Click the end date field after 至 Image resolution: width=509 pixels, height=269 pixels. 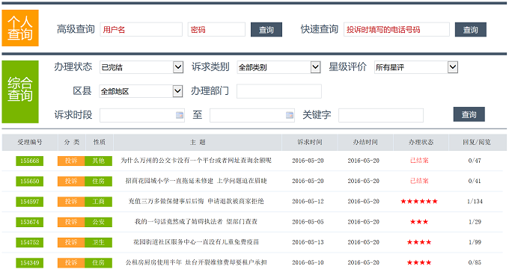pos(252,115)
